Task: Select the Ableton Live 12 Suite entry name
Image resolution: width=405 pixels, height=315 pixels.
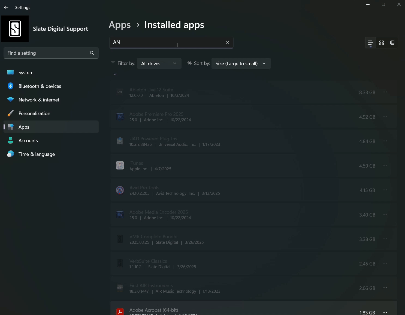Action: pos(151,89)
